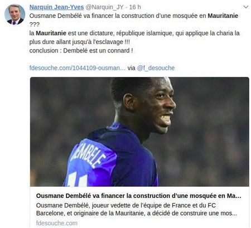Viewport: 251px width, 228px height.
Task: Open the @f_desouche mention
Action: tap(156, 68)
